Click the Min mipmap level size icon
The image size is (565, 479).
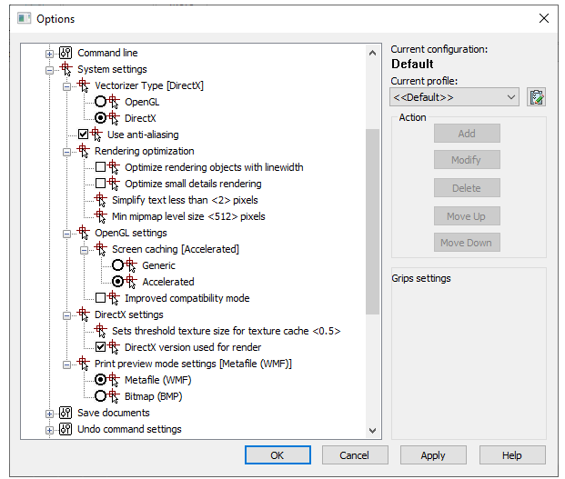[100, 216]
